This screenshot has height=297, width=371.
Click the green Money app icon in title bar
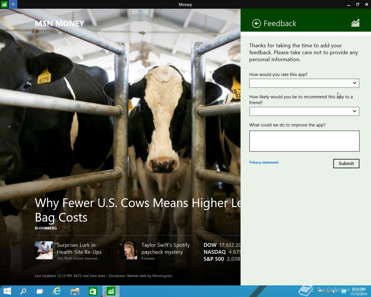[4, 4]
